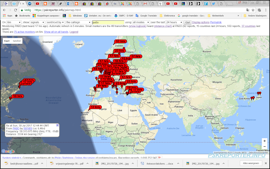
Task: Open the Windows bookmarks folder
Action: coord(75,16)
